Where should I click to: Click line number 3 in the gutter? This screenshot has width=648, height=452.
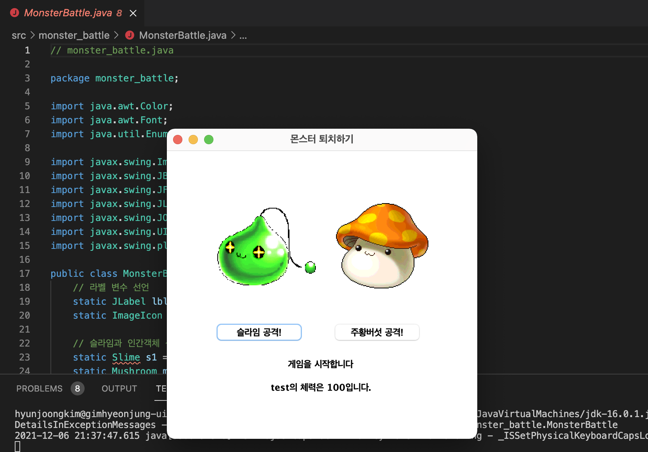point(27,78)
